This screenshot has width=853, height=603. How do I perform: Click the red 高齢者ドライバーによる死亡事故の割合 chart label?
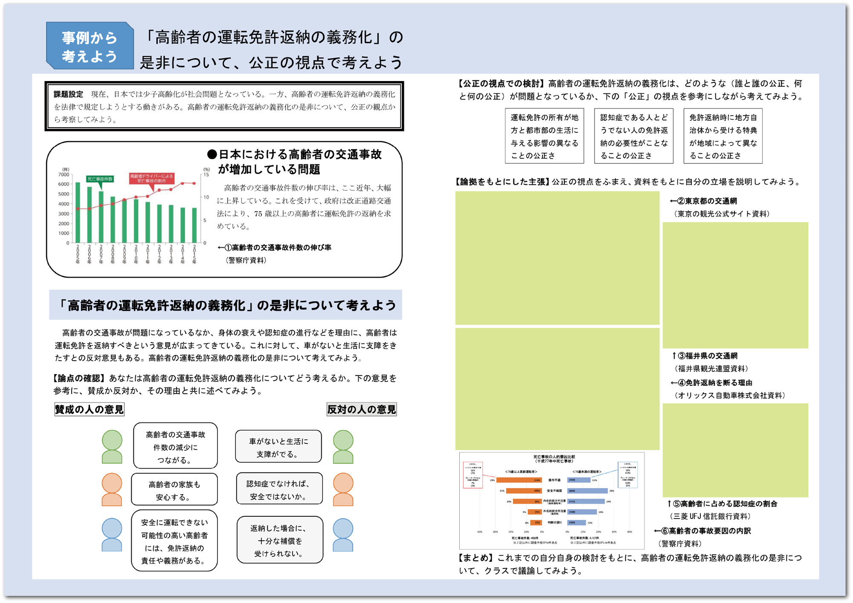(152, 178)
